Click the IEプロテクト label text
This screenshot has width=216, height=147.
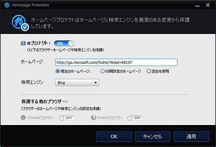coord(39,43)
